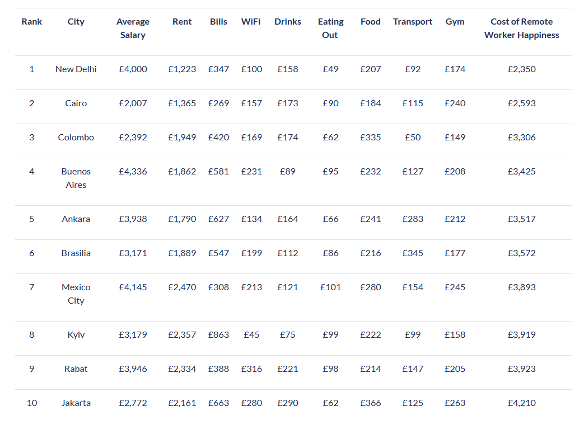Select the Jakarta city cell
The height and width of the screenshot is (425, 584).
pos(76,403)
